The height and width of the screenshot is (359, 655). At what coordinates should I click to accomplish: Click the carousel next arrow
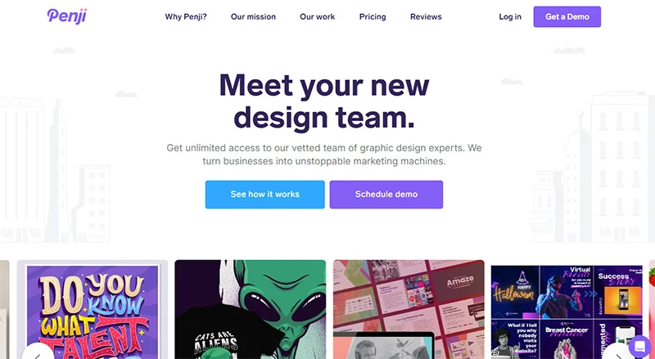pos(618,353)
